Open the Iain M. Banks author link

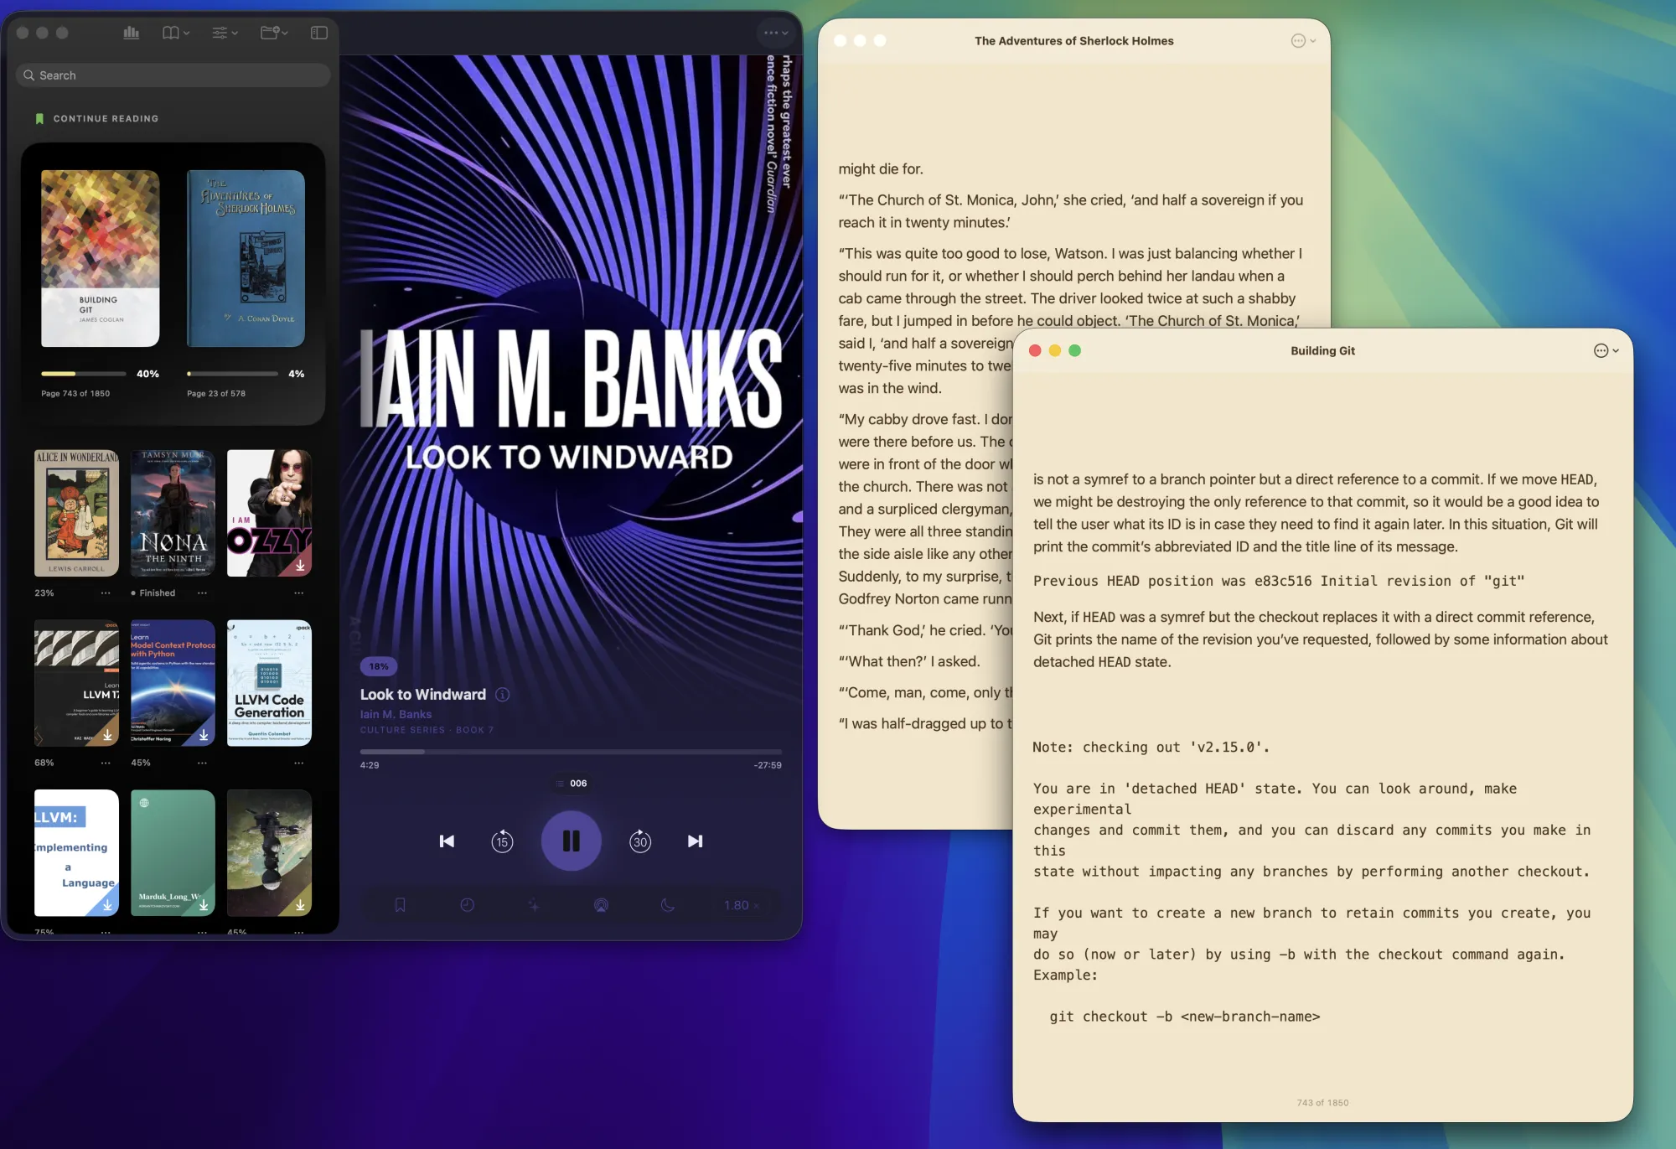pos(396,715)
